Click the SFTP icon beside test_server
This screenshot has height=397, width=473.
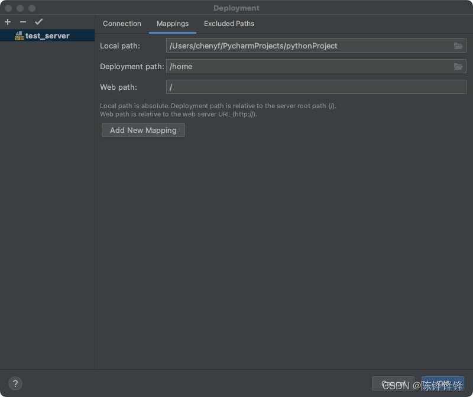19,35
